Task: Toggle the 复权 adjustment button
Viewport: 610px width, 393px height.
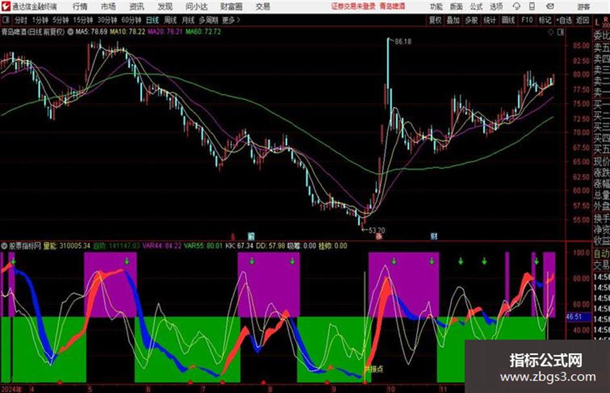Action: click(x=435, y=20)
